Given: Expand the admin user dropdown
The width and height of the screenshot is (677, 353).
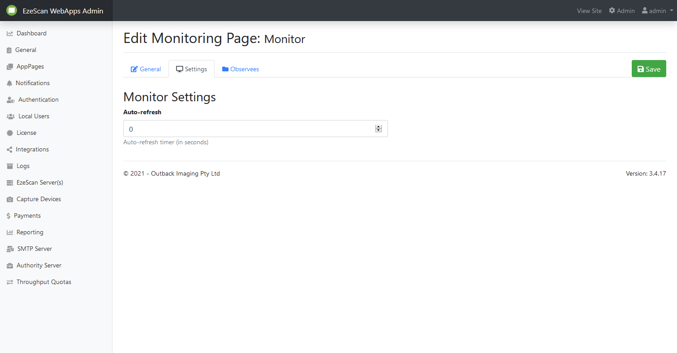Looking at the screenshot, I should tap(658, 11).
